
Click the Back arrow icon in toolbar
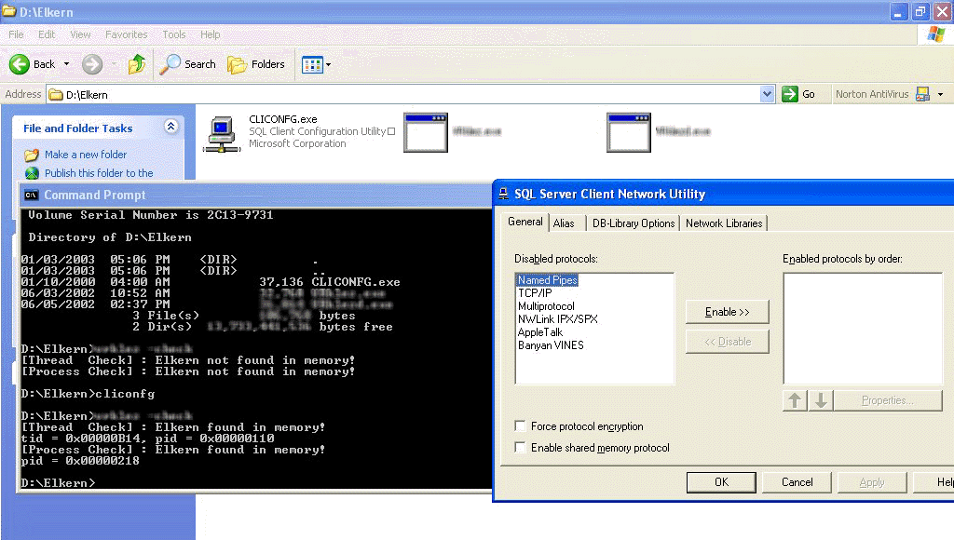pos(20,64)
